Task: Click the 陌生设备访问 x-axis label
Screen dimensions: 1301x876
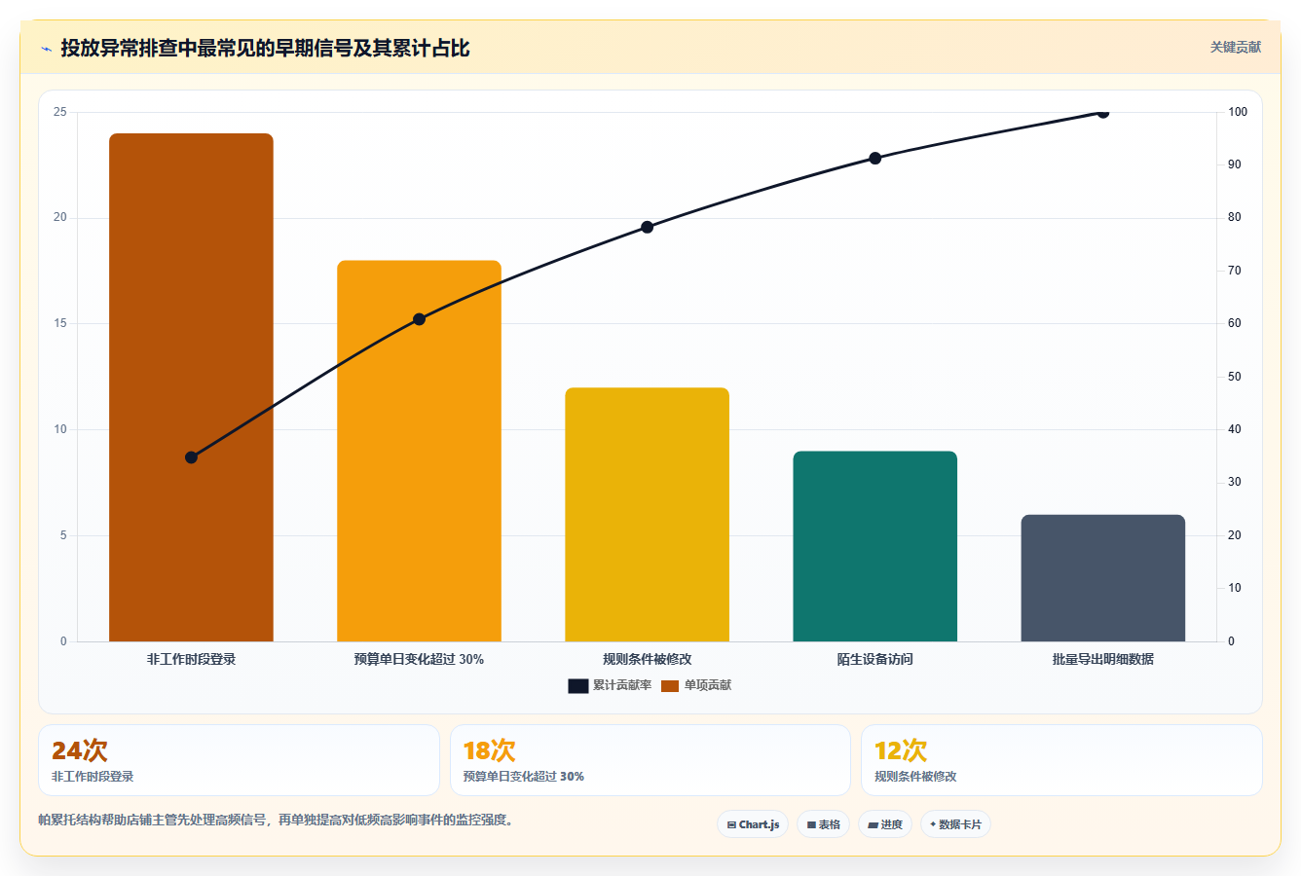Action: click(x=874, y=659)
